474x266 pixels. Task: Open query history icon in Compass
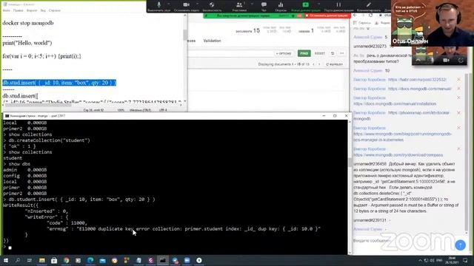pos(333,53)
